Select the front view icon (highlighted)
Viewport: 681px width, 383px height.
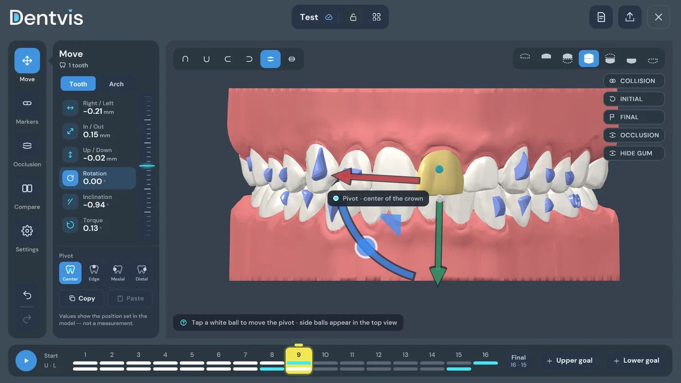(x=270, y=59)
